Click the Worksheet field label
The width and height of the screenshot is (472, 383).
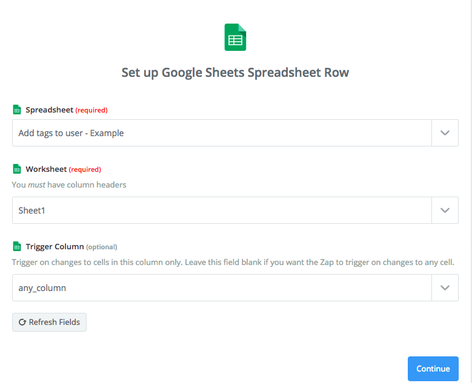click(x=46, y=169)
